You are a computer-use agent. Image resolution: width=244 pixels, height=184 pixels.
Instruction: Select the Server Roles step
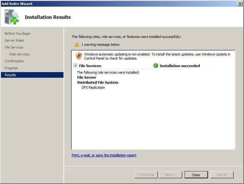coord(14,40)
